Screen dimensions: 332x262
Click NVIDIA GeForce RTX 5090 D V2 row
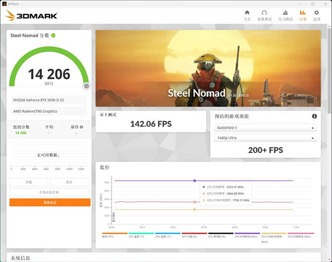pyautogui.click(x=49, y=100)
